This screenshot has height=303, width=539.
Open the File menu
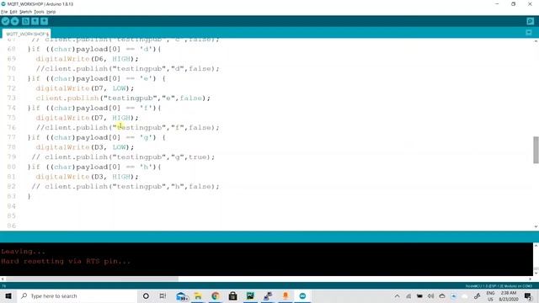pos(4,12)
